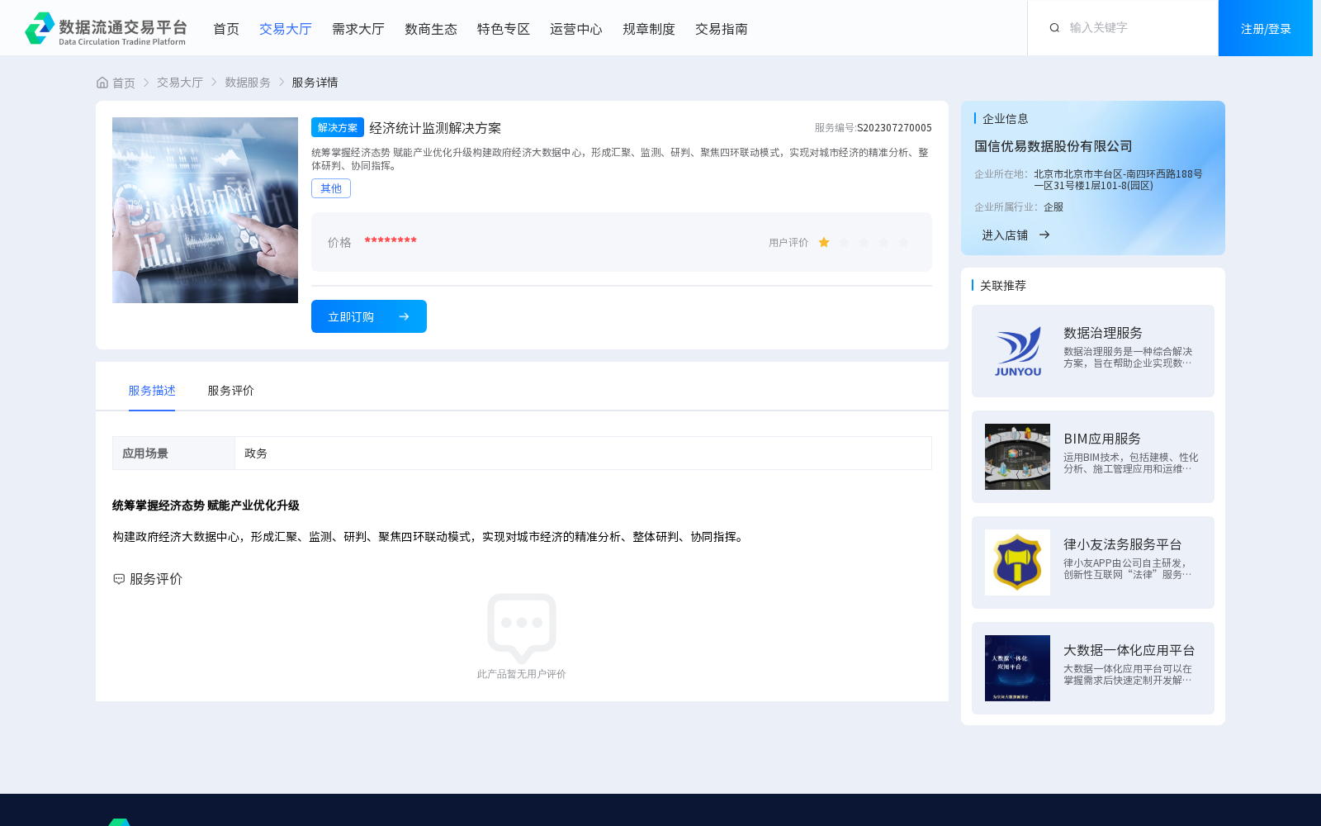Open 需求大厅 in the top navigation
This screenshot has width=1321, height=826.
tap(358, 29)
